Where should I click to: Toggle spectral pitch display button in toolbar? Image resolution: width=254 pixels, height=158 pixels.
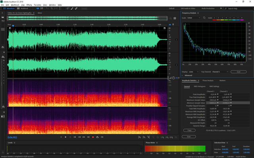tap(42, 8)
